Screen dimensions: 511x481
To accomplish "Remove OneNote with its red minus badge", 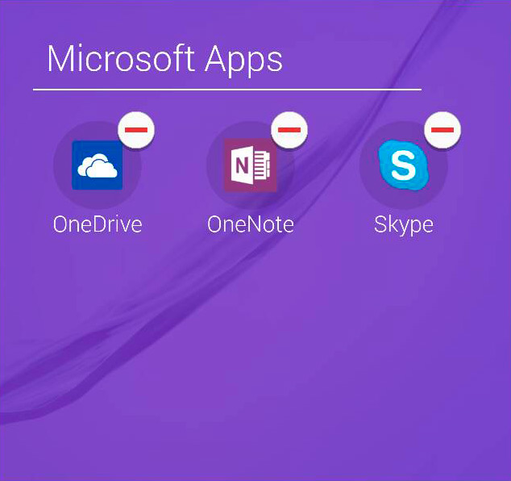I will tap(289, 130).
